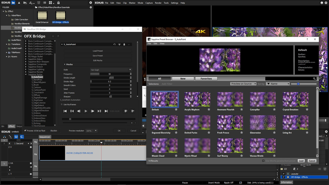Open View menu in Sapphire Preset Browser

point(162,43)
